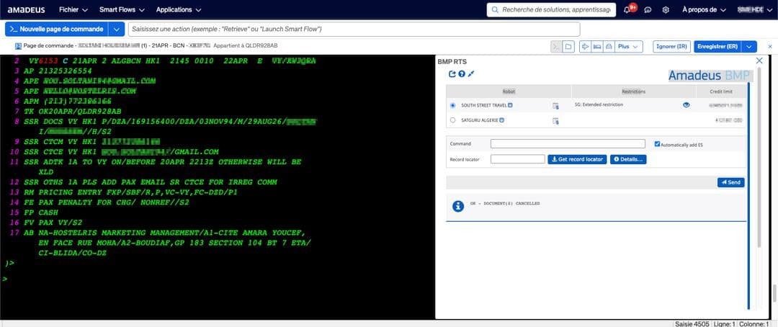This screenshot has width=778, height=327.
Task: Select the SOUTH STREET TRAVEL robot radio
Action: 452,105
